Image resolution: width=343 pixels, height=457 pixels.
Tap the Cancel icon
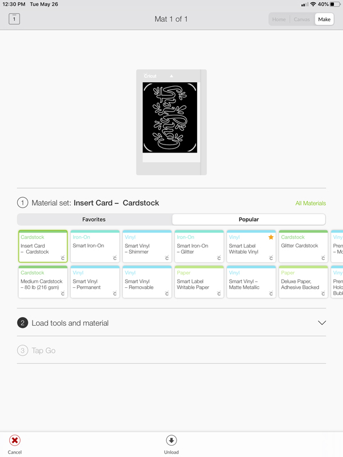click(x=15, y=440)
